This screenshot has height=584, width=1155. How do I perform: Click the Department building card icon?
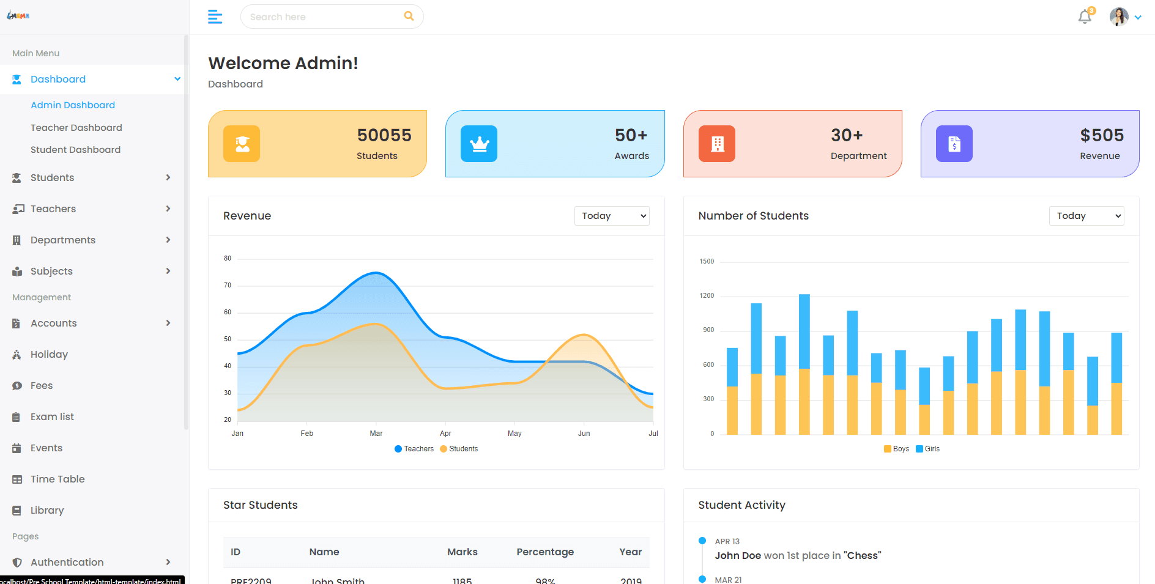[x=717, y=144]
